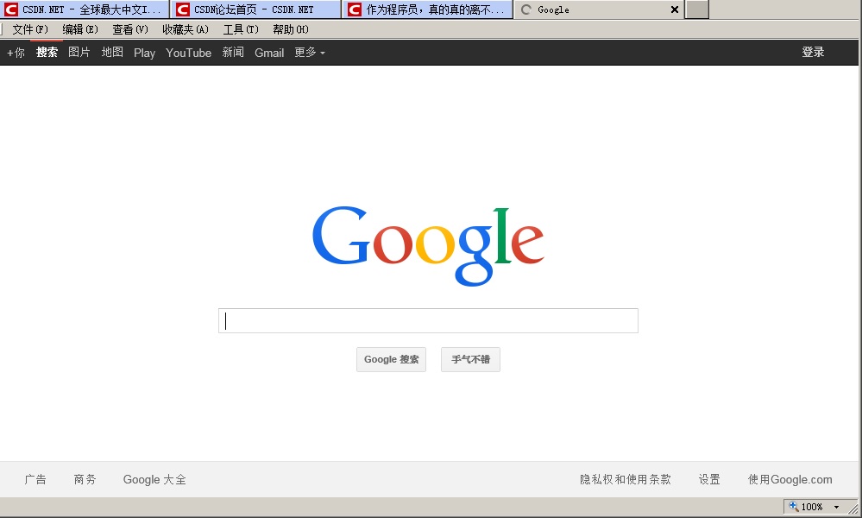Close the Google tab with the X
This screenshot has width=862, height=518.
click(x=675, y=9)
